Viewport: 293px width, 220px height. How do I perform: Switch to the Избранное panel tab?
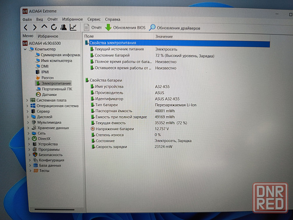(x=48, y=36)
